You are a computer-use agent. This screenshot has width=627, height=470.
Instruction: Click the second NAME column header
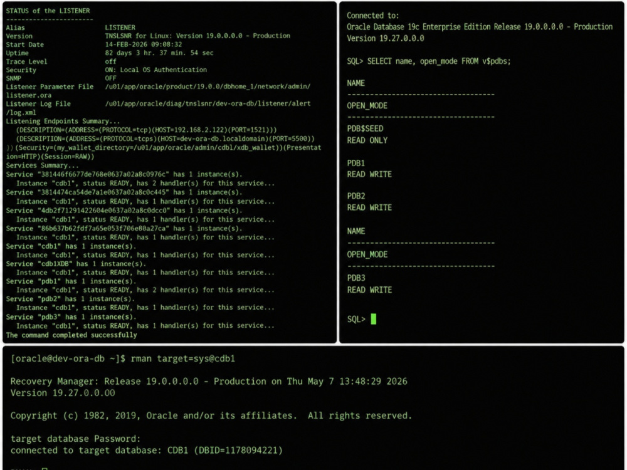(356, 231)
